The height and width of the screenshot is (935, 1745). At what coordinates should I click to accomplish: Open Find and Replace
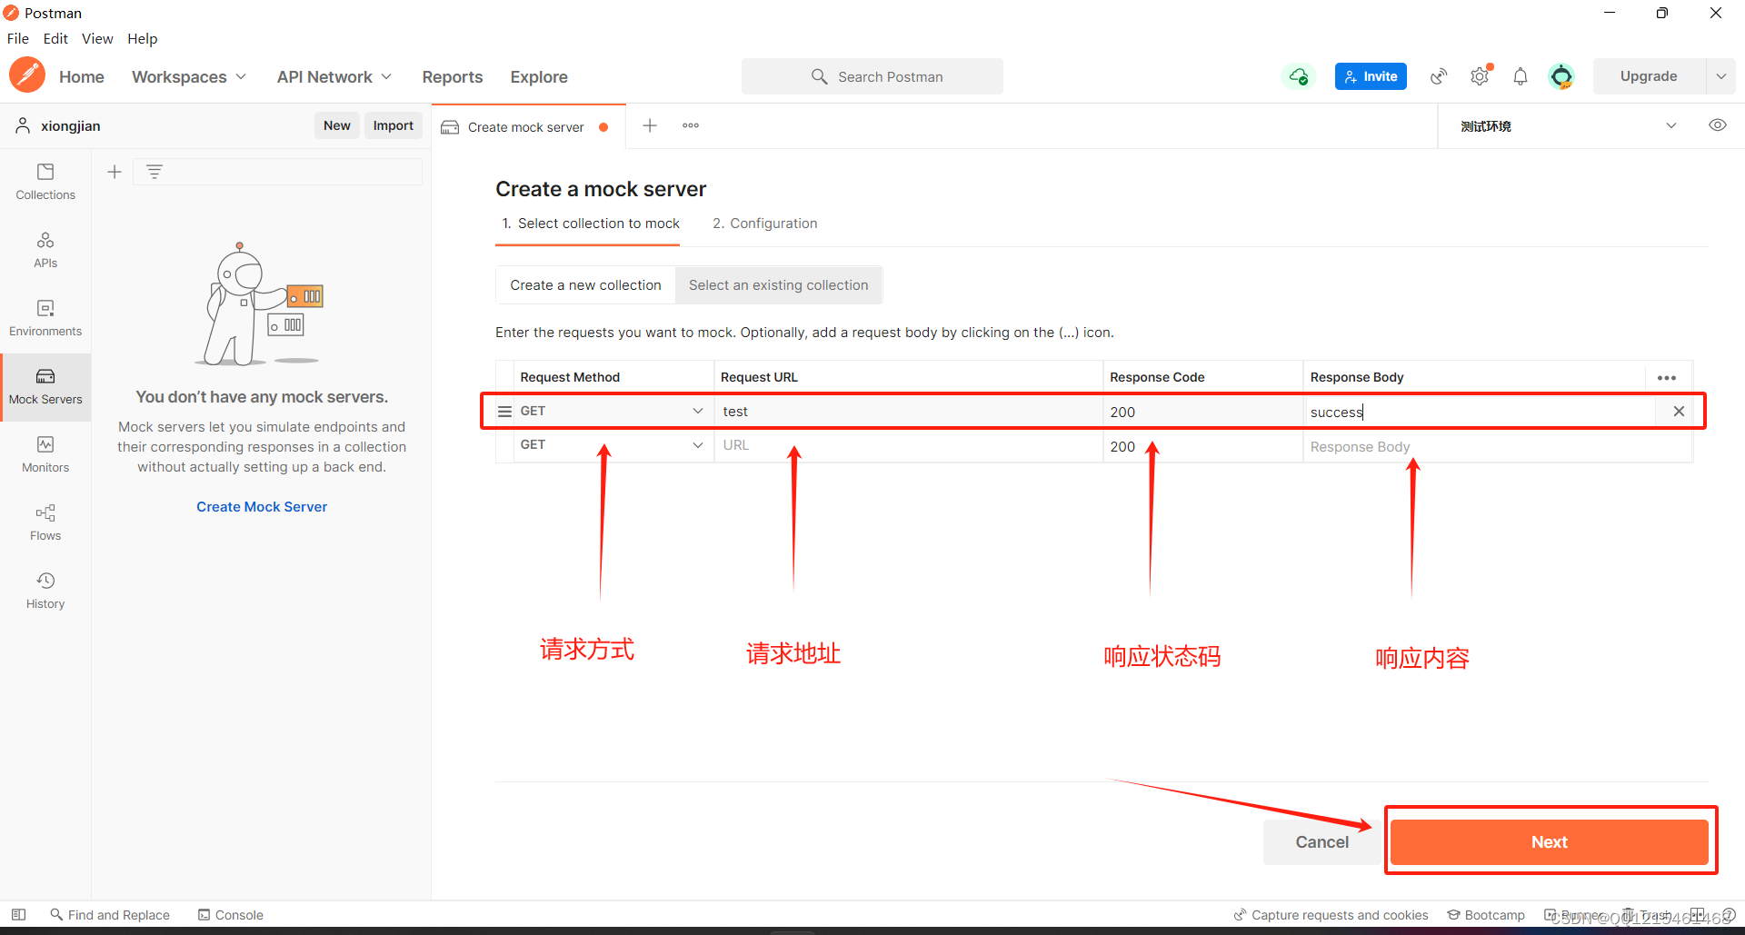110,915
